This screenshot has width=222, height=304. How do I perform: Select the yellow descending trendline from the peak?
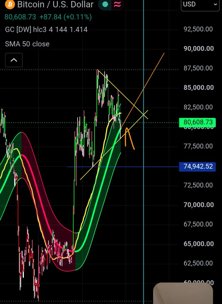122,94
